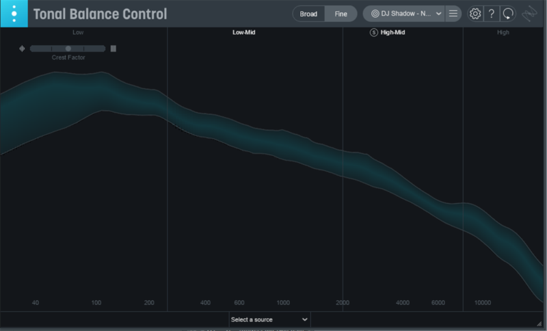Screen dimensions: 547x331
Task: Click the high crest factor bars icon
Action: [x=114, y=49]
